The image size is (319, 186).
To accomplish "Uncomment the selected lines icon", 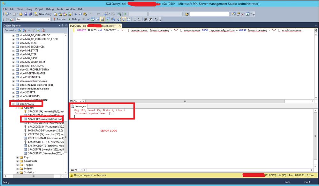I will pos(139,19).
